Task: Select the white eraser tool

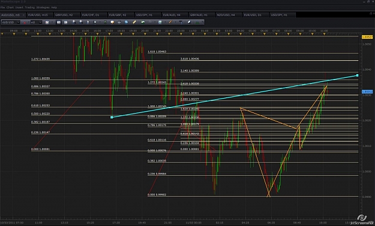Action: (189, 22)
